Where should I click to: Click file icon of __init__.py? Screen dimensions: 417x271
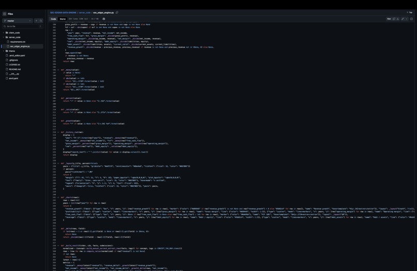click(7, 73)
